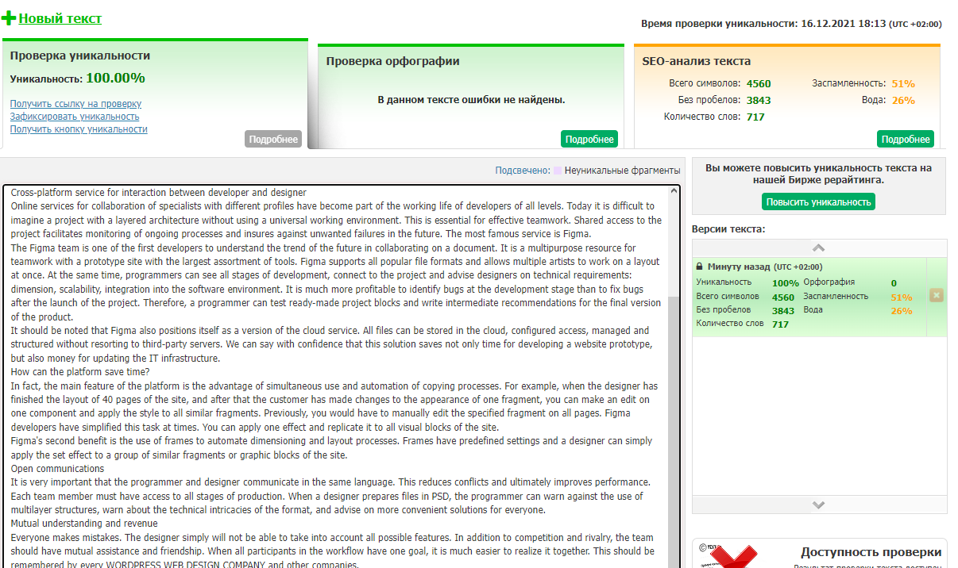Click the Орфография 0 value in version entry
This screenshot has width=958, height=568.
click(894, 282)
